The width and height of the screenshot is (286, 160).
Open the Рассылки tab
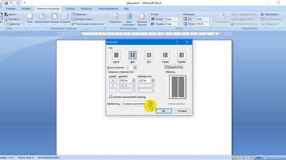[x=86, y=8]
